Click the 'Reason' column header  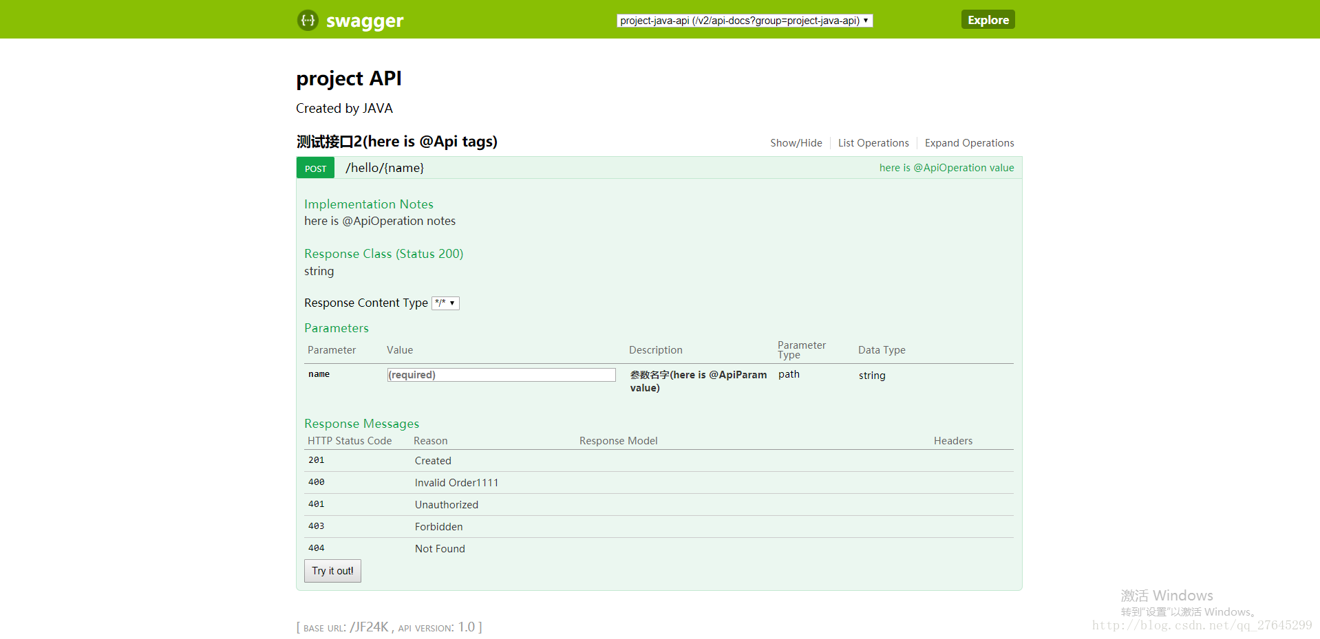(x=430, y=441)
